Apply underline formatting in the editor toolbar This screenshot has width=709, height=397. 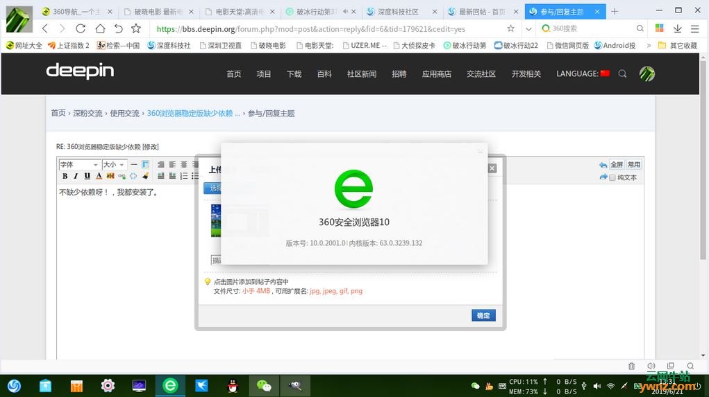87,176
